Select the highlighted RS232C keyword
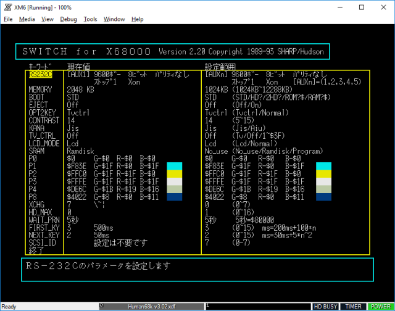 (x=41, y=75)
